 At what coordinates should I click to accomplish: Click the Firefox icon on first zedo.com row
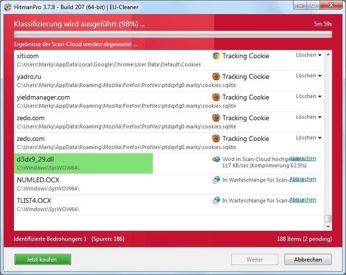[x=216, y=118]
